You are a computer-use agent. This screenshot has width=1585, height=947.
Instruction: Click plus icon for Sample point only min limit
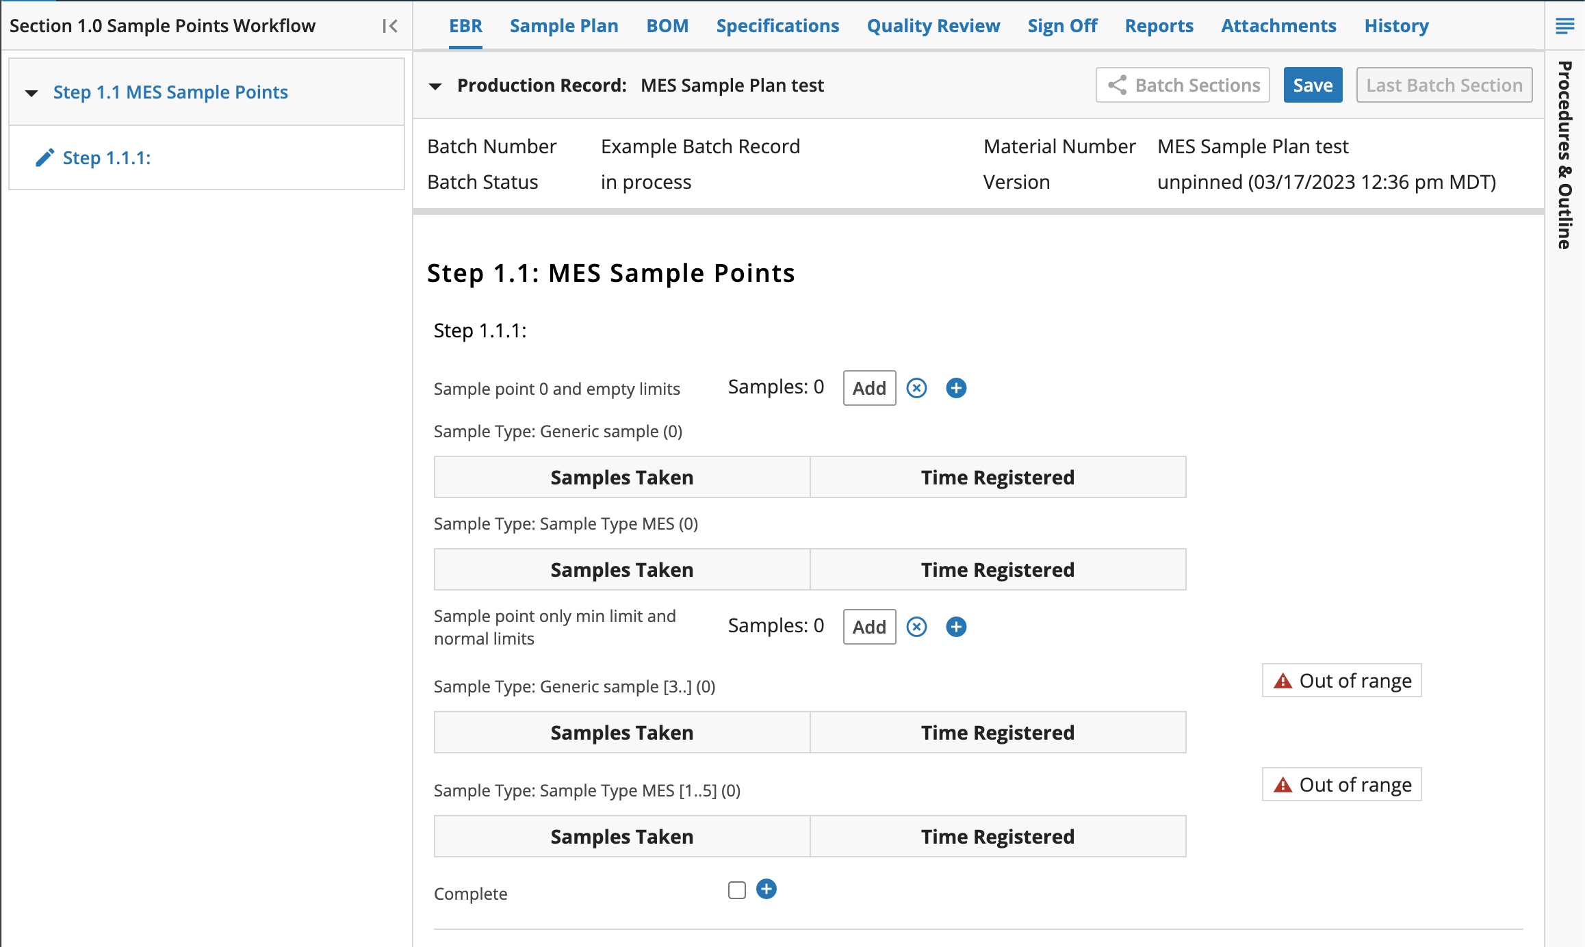[956, 627]
